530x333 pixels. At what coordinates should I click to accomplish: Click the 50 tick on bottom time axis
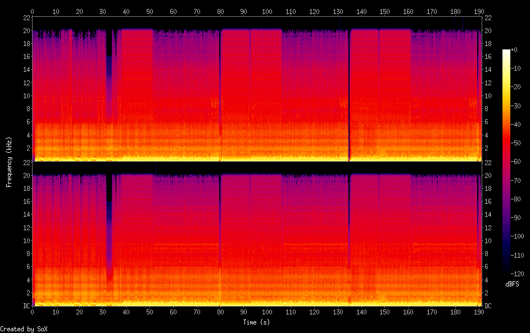tap(150, 312)
